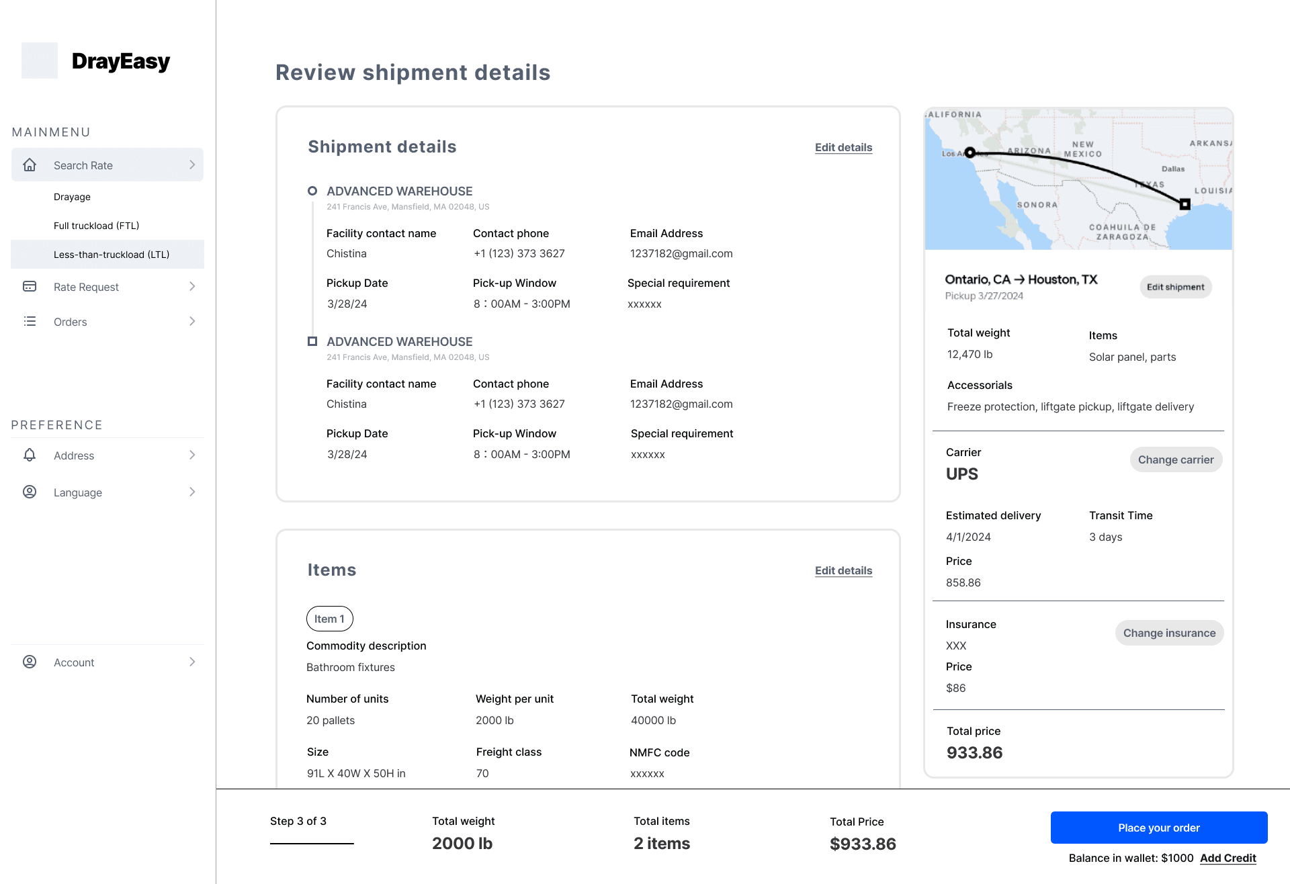Click the destination square marker on map
Screen dimensions: 1290x884
coord(1185,204)
